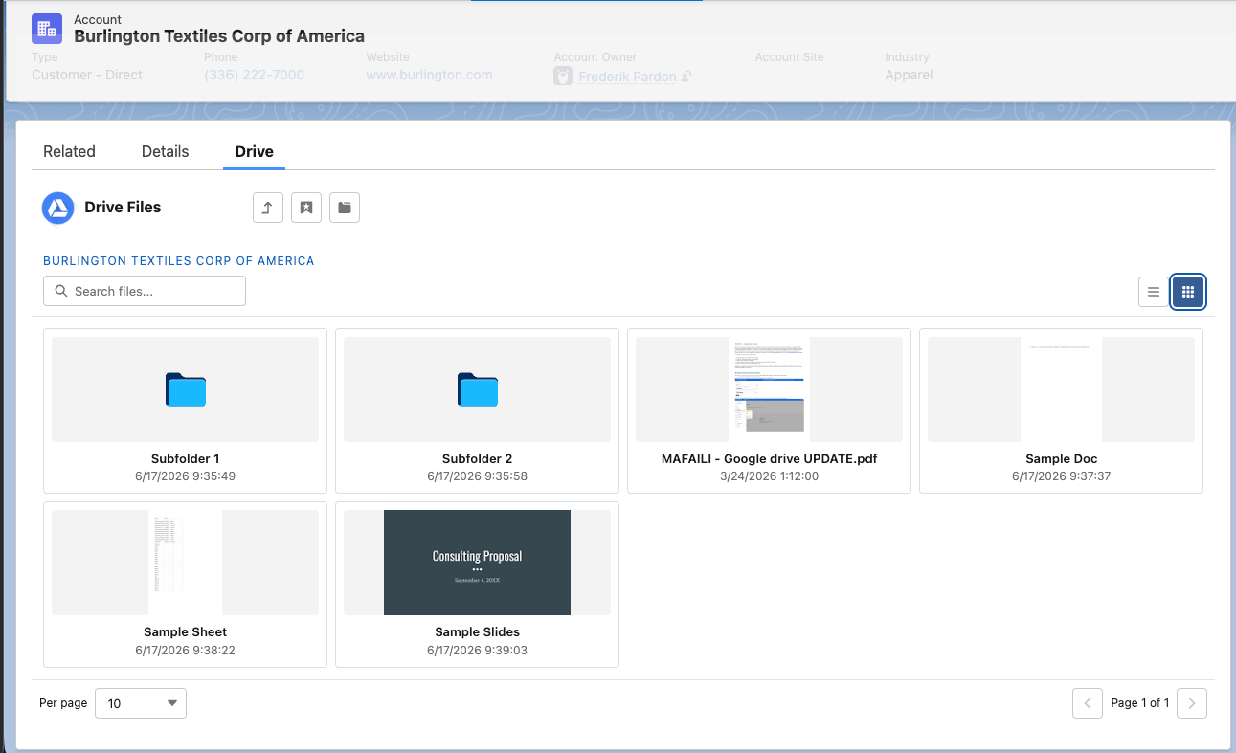This screenshot has height=753, width=1236.
Task: Click the Subfolder 2 name label
Action: (478, 458)
